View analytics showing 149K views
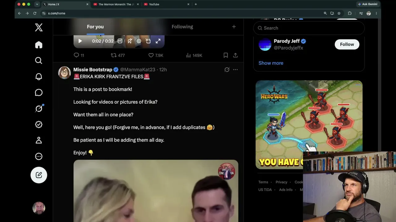This screenshot has height=222, width=396. point(194,55)
